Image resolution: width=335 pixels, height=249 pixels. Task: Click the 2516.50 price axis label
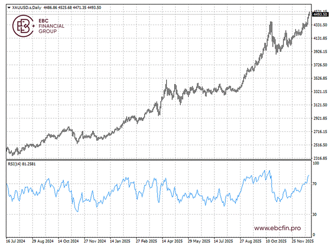(321, 145)
